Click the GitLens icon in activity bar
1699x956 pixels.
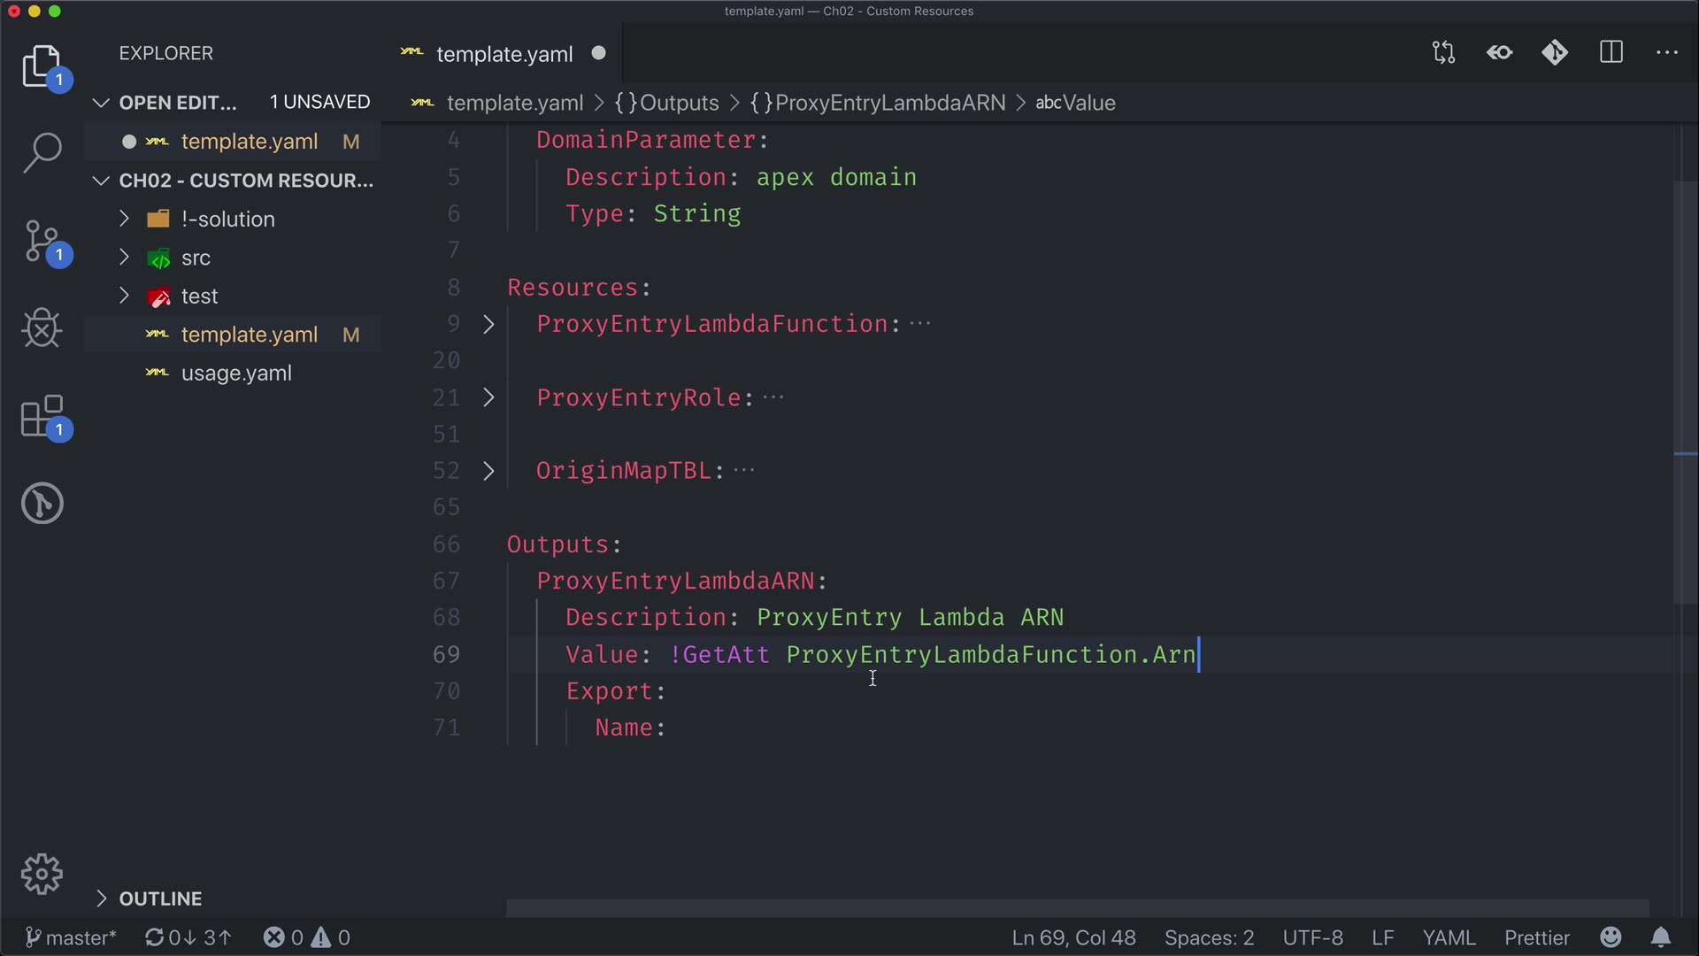tap(42, 503)
